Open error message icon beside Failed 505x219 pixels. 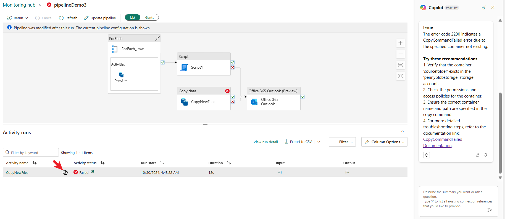(x=93, y=172)
